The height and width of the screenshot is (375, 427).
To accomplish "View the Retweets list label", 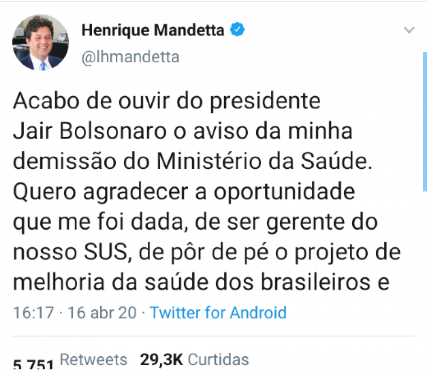I will click(94, 360).
